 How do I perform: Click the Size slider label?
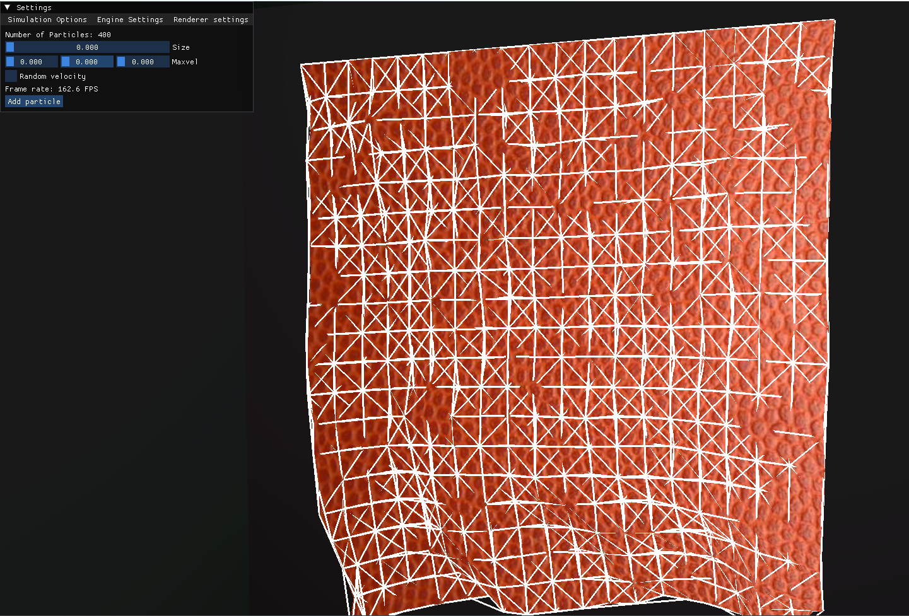[182, 47]
